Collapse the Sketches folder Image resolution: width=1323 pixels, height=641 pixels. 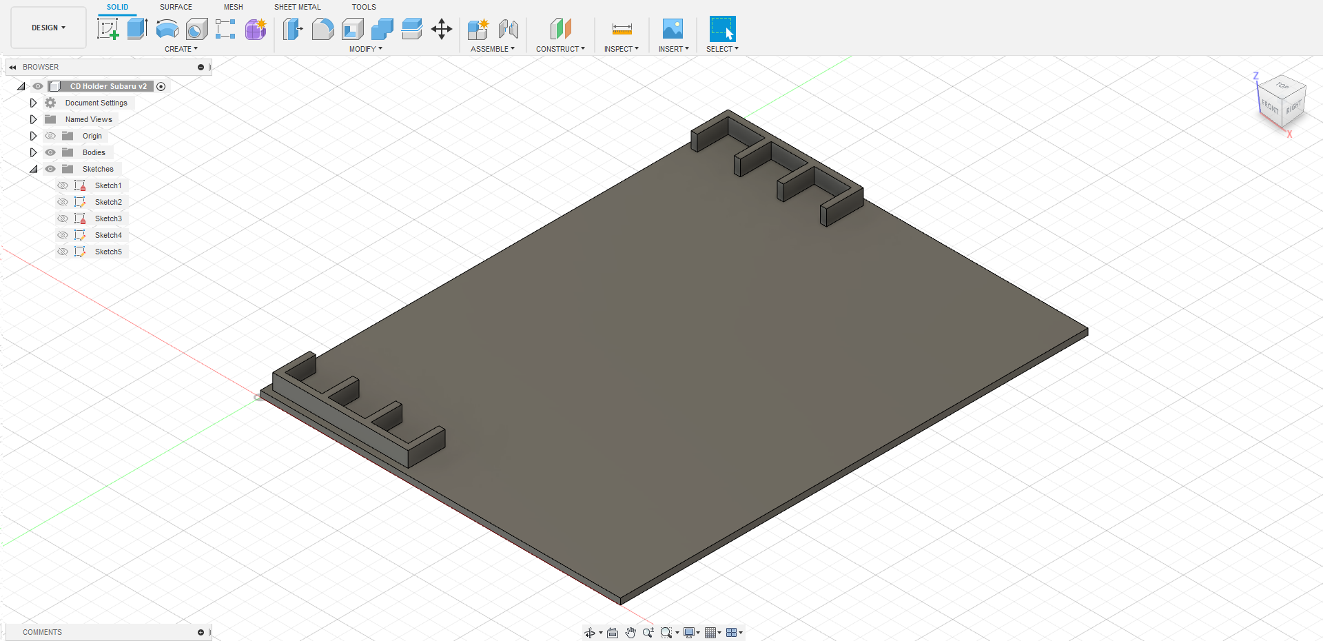[33, 169]
